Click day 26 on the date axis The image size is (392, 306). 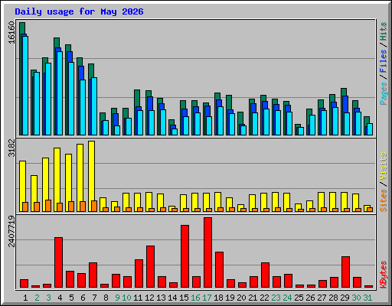[x=310, y=298]
